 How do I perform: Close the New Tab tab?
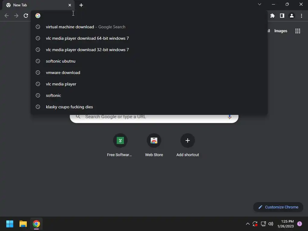point(70,5)
